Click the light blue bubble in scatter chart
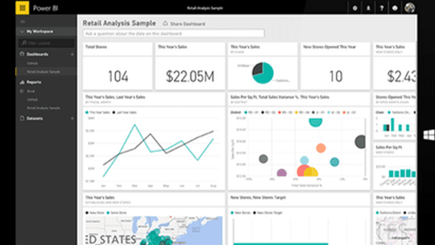Image resolution: width=435 pixels, height=245 pixels. (x=304, y=160)
